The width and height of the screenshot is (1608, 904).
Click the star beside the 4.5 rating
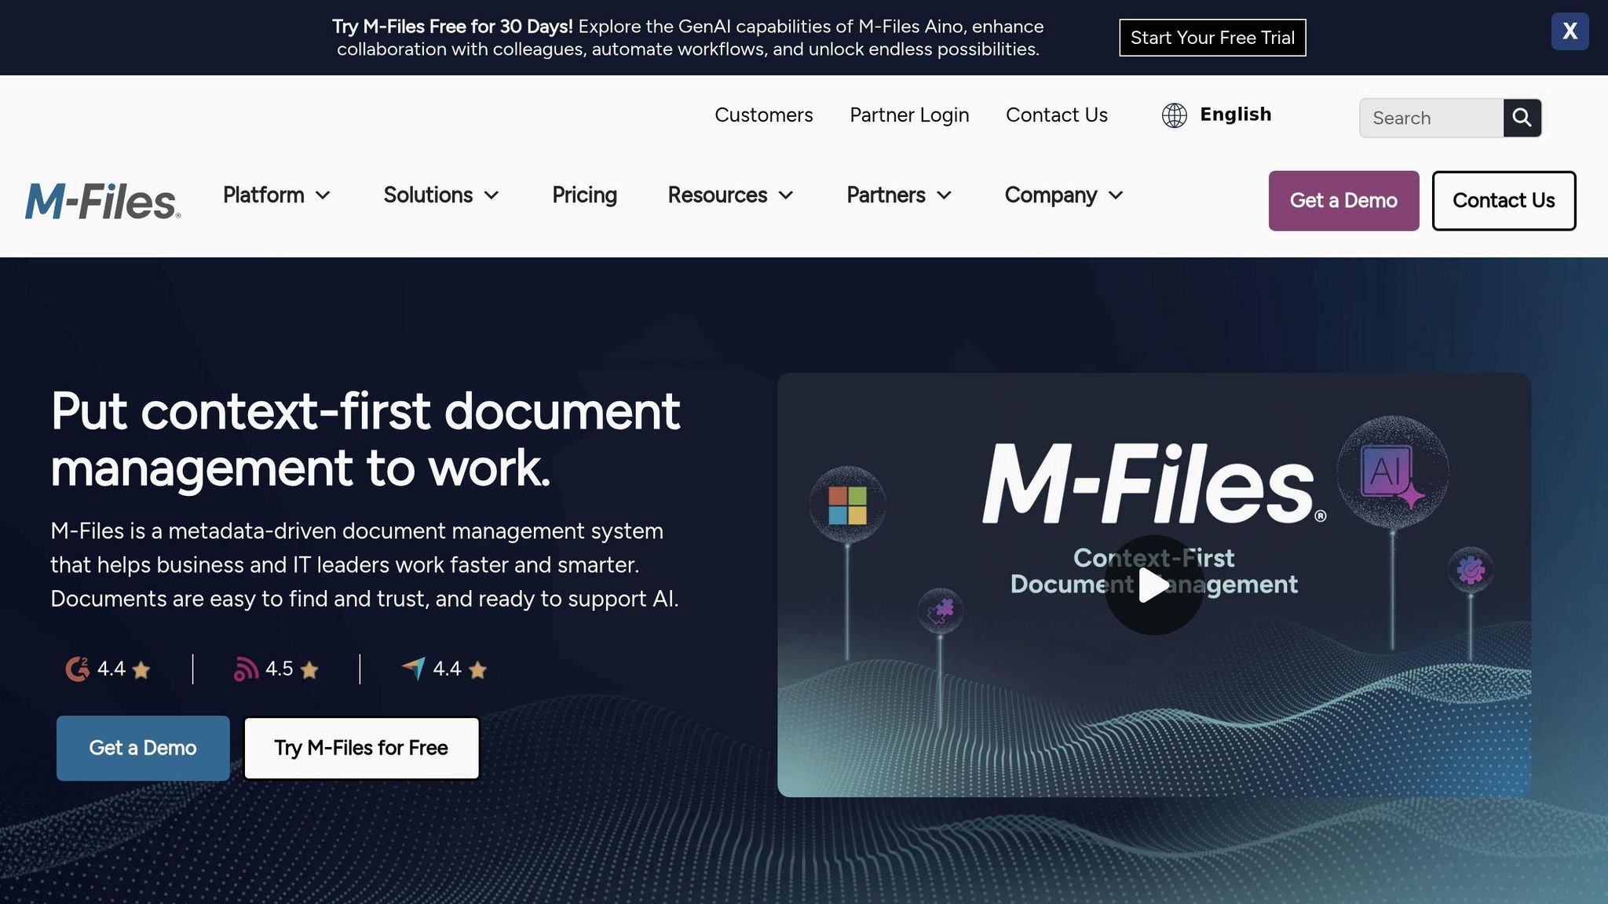[x=309, y=670]
